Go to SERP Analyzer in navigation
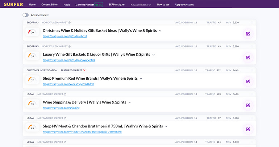279x147 pixels. pyautogui.click(x=117, y=4)
